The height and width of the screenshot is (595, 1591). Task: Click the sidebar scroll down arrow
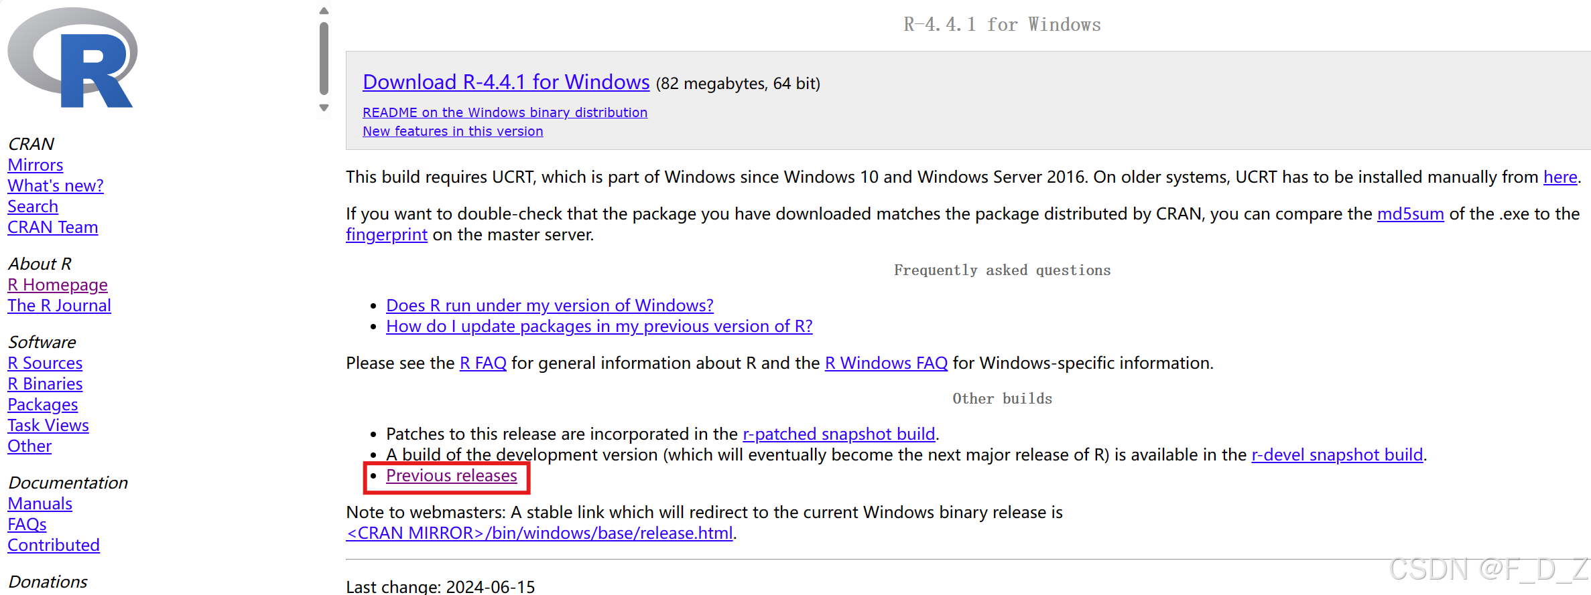pos(324,108)
